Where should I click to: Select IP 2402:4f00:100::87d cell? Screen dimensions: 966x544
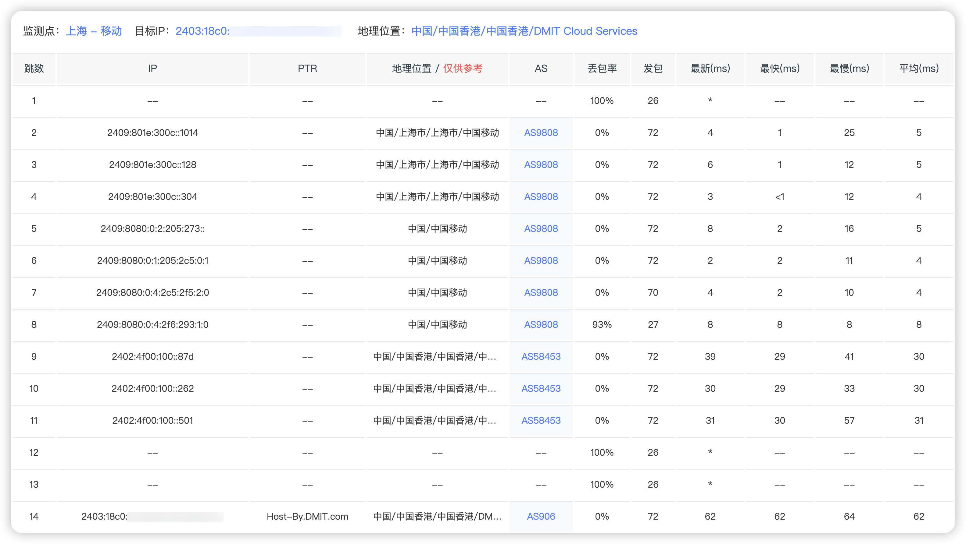point(152,356)
